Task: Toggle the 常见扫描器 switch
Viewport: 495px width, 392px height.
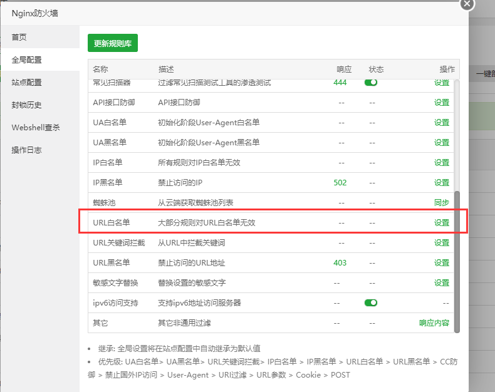Action: [x=371, y=83]
